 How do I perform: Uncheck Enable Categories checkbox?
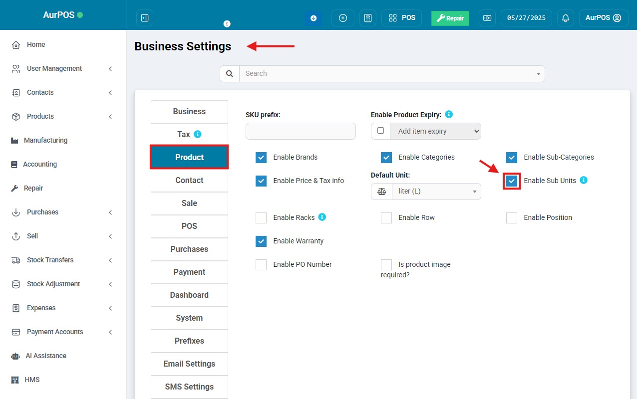386,158
